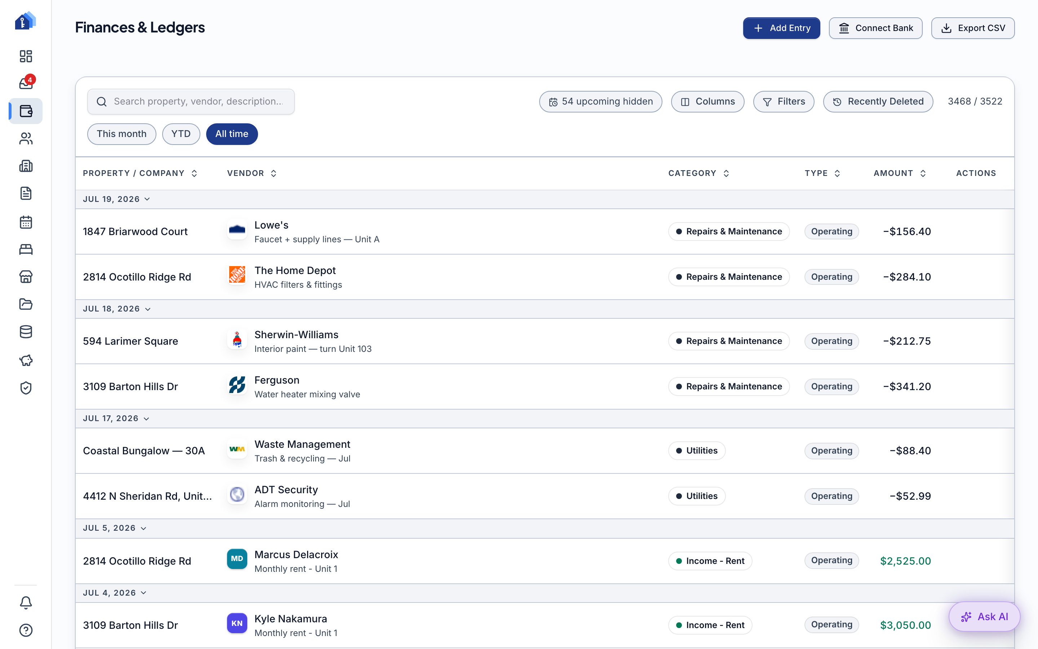This screenshot has width=1038, height=649.
Task: Open the buildings properties icon in sidebar
Action: tap(26, 166)
